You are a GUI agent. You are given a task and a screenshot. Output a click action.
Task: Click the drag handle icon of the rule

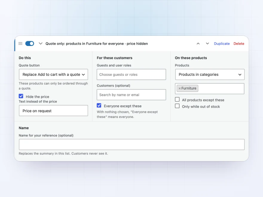pyautogui.click(x=20, y=44)
